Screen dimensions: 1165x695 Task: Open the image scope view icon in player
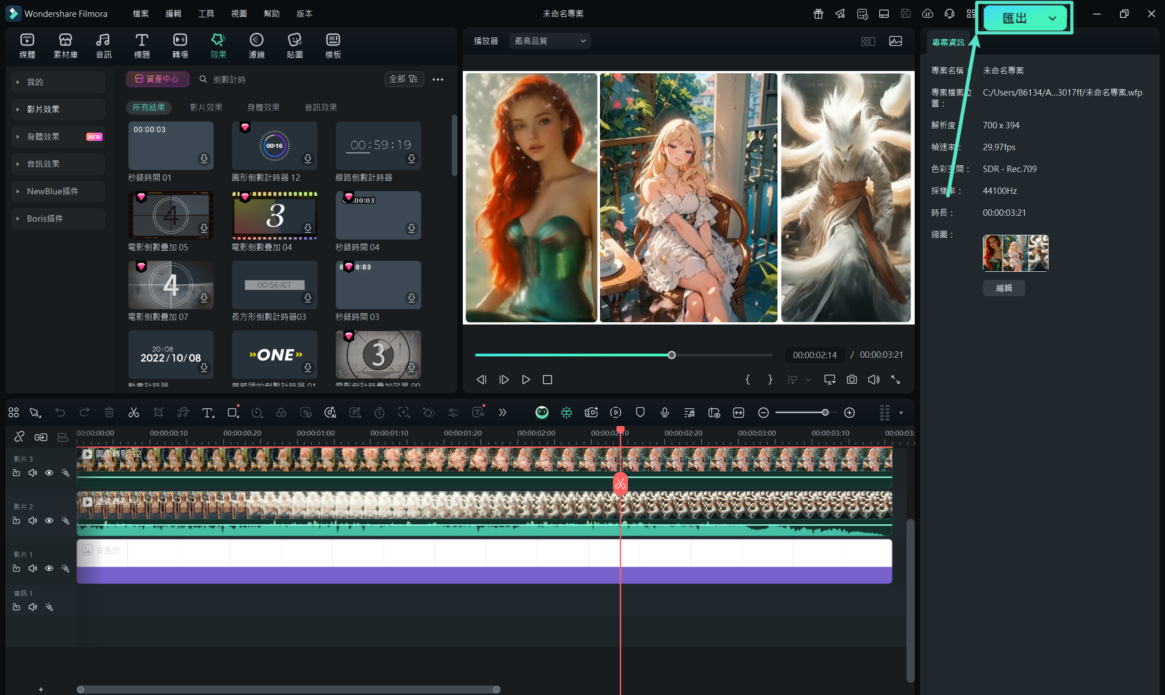(896, 41)
